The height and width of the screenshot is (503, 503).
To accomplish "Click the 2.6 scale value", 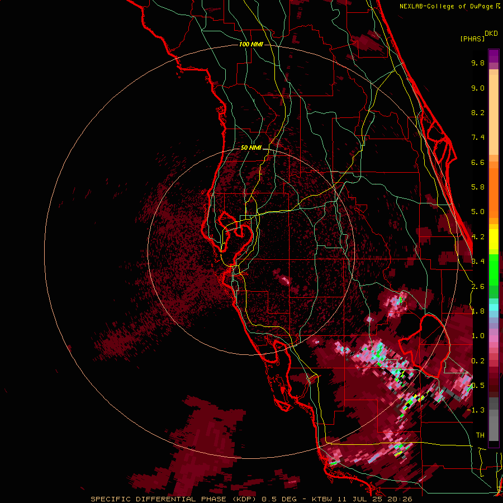I will pyautogui.click(x=478, y=287).
